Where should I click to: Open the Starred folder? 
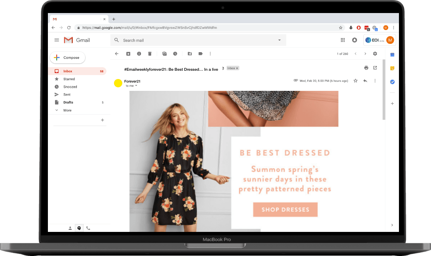click(69, 79)
